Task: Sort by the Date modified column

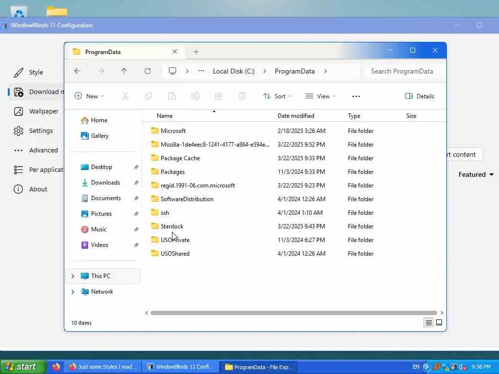Action: pos(296,116)
